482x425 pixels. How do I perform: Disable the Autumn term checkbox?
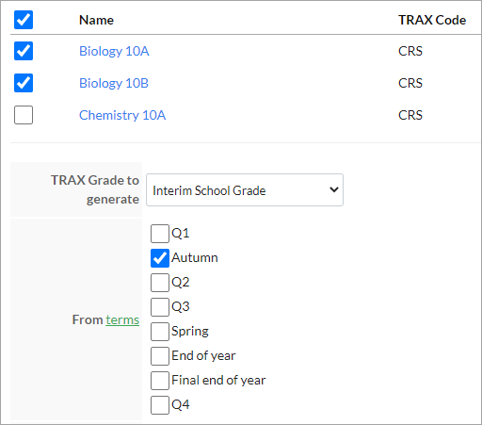pyautogui.click(x=160, y=258)
